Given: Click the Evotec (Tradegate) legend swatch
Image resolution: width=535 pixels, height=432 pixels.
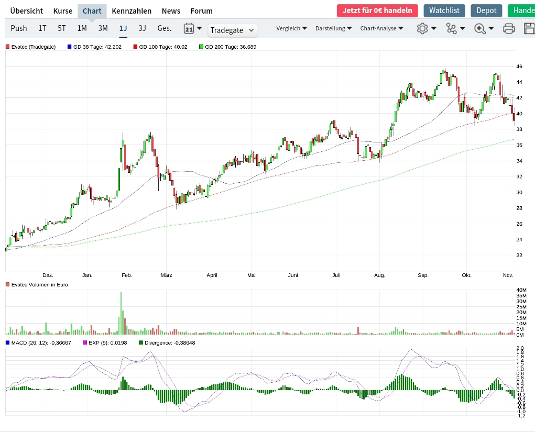Looking at the screenshot, I should click(x=7, y=47).
